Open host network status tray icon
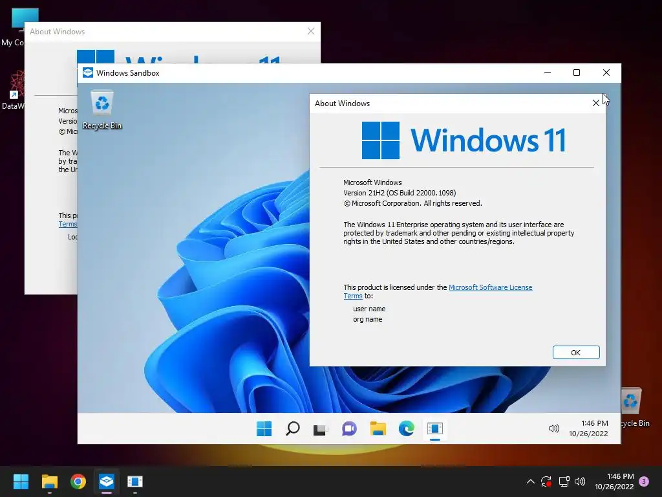Screen dimensions: 662x497 click(564, 481)
